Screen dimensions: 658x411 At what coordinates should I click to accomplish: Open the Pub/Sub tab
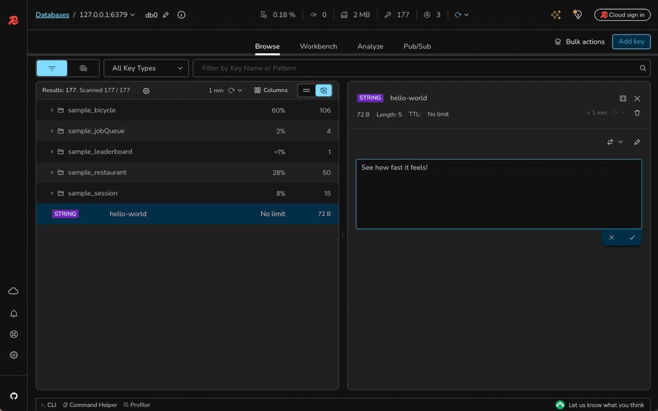[417, 46]
